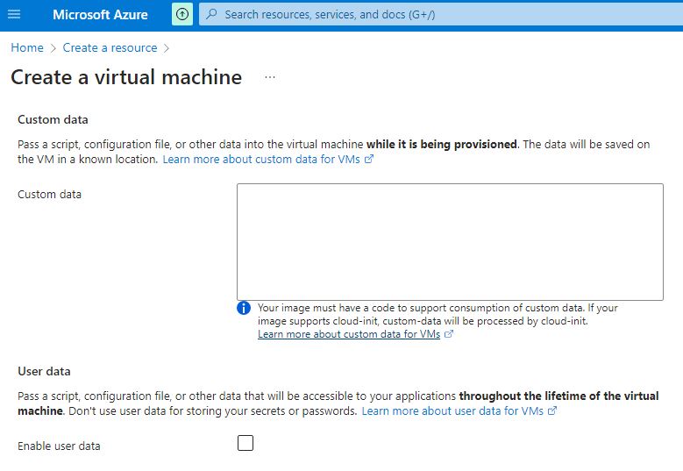Viewport: 683px width, 471px height.
Task: Open 'Learn more about user data for VMs' link
Action: pyautogui.click(x=452, y=411)
